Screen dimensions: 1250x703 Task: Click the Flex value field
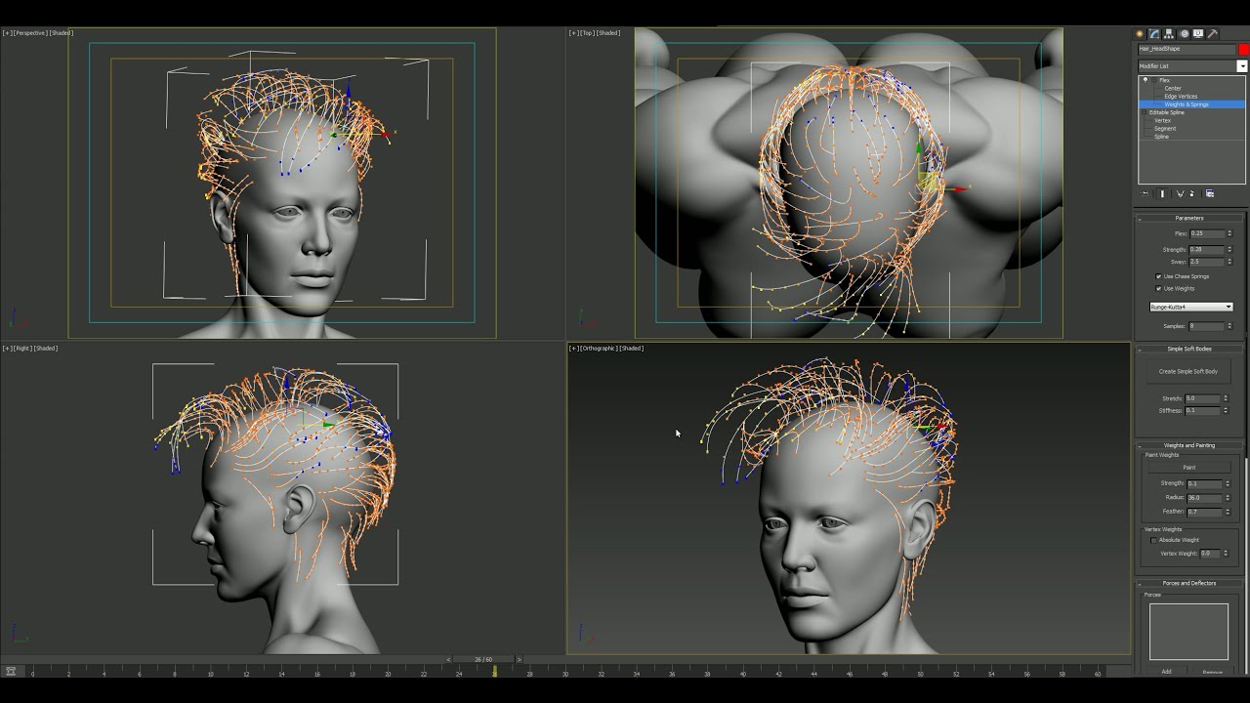click(x=1207, y=233)
